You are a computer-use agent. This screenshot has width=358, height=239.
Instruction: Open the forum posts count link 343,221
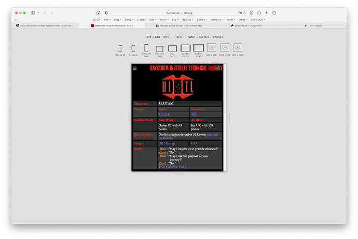pyautogui.click(x=164, y=115)
